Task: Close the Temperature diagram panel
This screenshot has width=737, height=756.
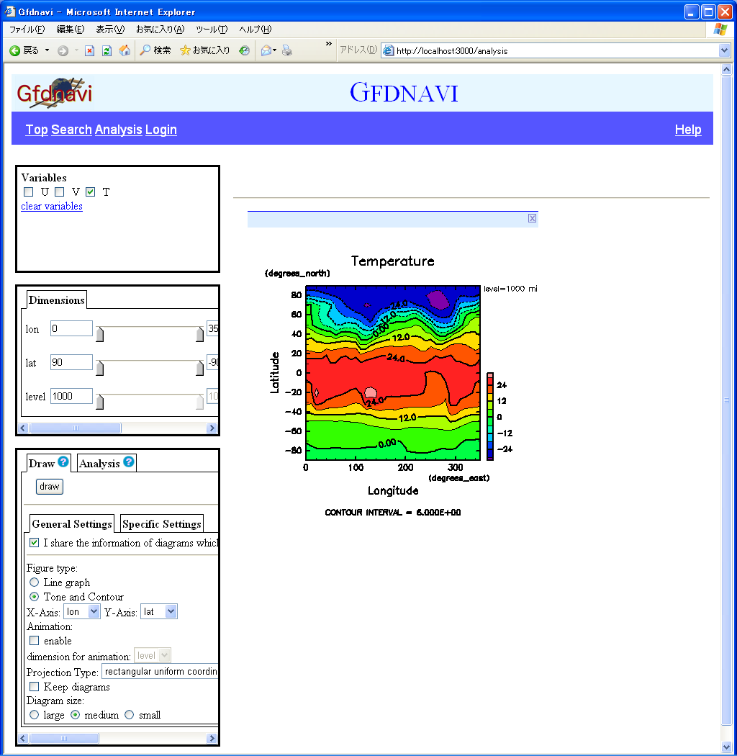Action: [x=532, y=218]
